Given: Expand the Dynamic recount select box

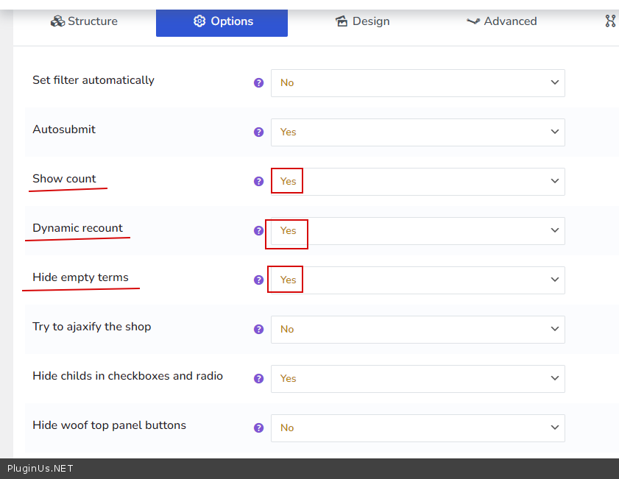Looking at the screenshot, I should pos(417,231).
